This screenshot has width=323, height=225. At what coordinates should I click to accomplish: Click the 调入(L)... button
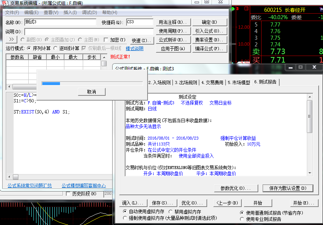(x=133, y=203)
